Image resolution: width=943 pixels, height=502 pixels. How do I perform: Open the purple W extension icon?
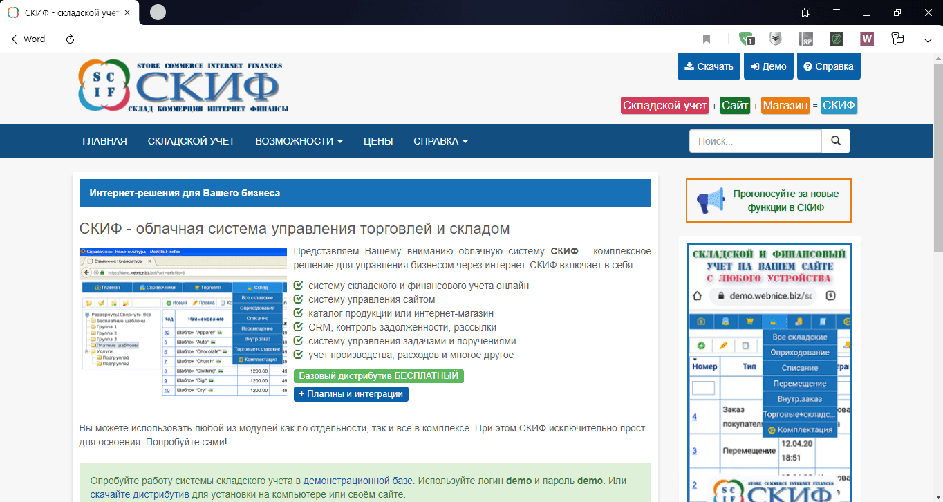(867, 39)
